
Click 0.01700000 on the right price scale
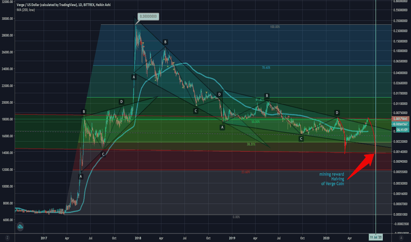tap(400, 93)
